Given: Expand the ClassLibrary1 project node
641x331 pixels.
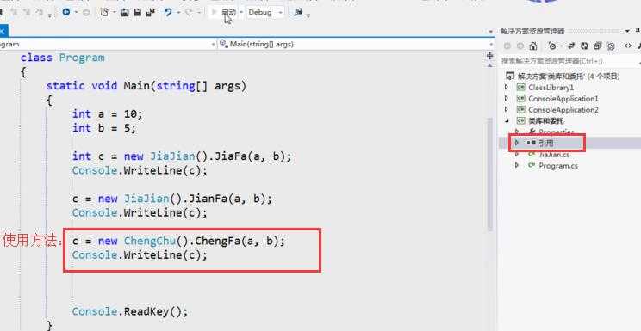Looking at the screenshot, I should [507, 88].
